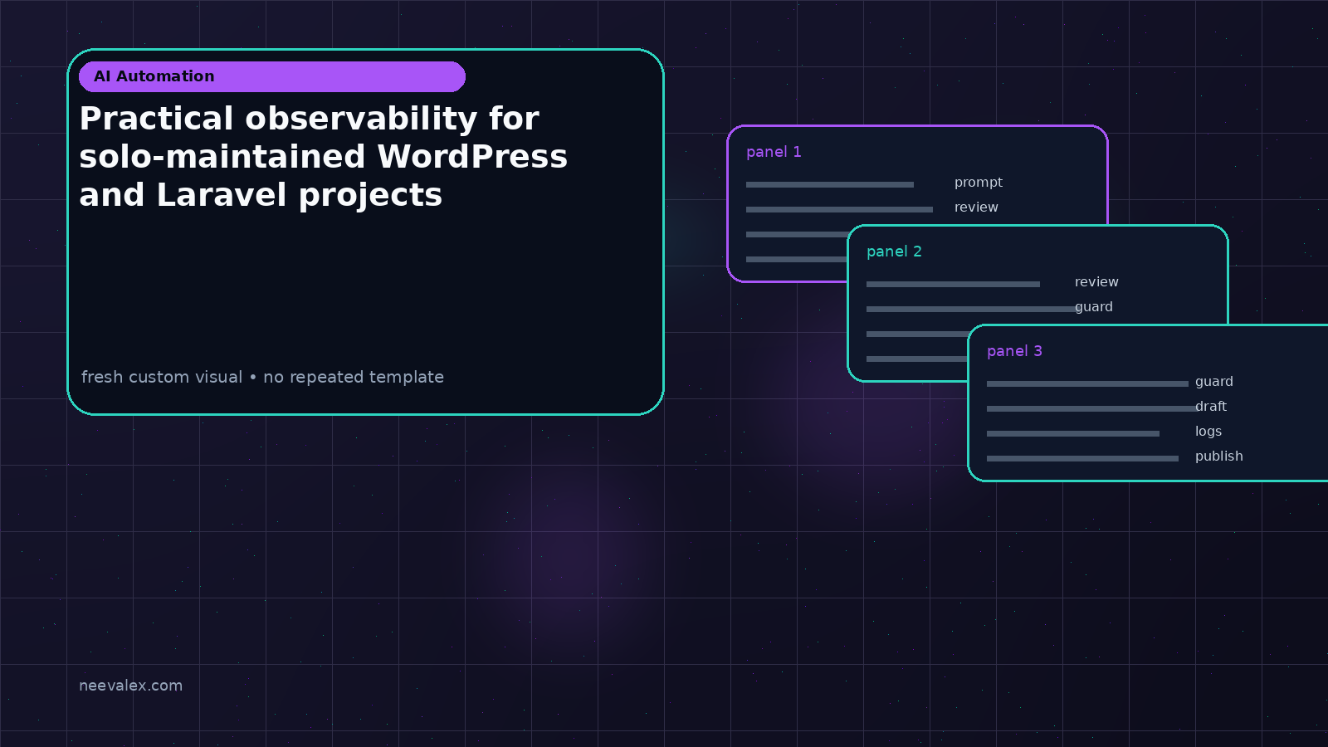The width and height of the screenshot is (1328, 747).
Task: Select the 'panel 2' title
Action: pos(894,251)
